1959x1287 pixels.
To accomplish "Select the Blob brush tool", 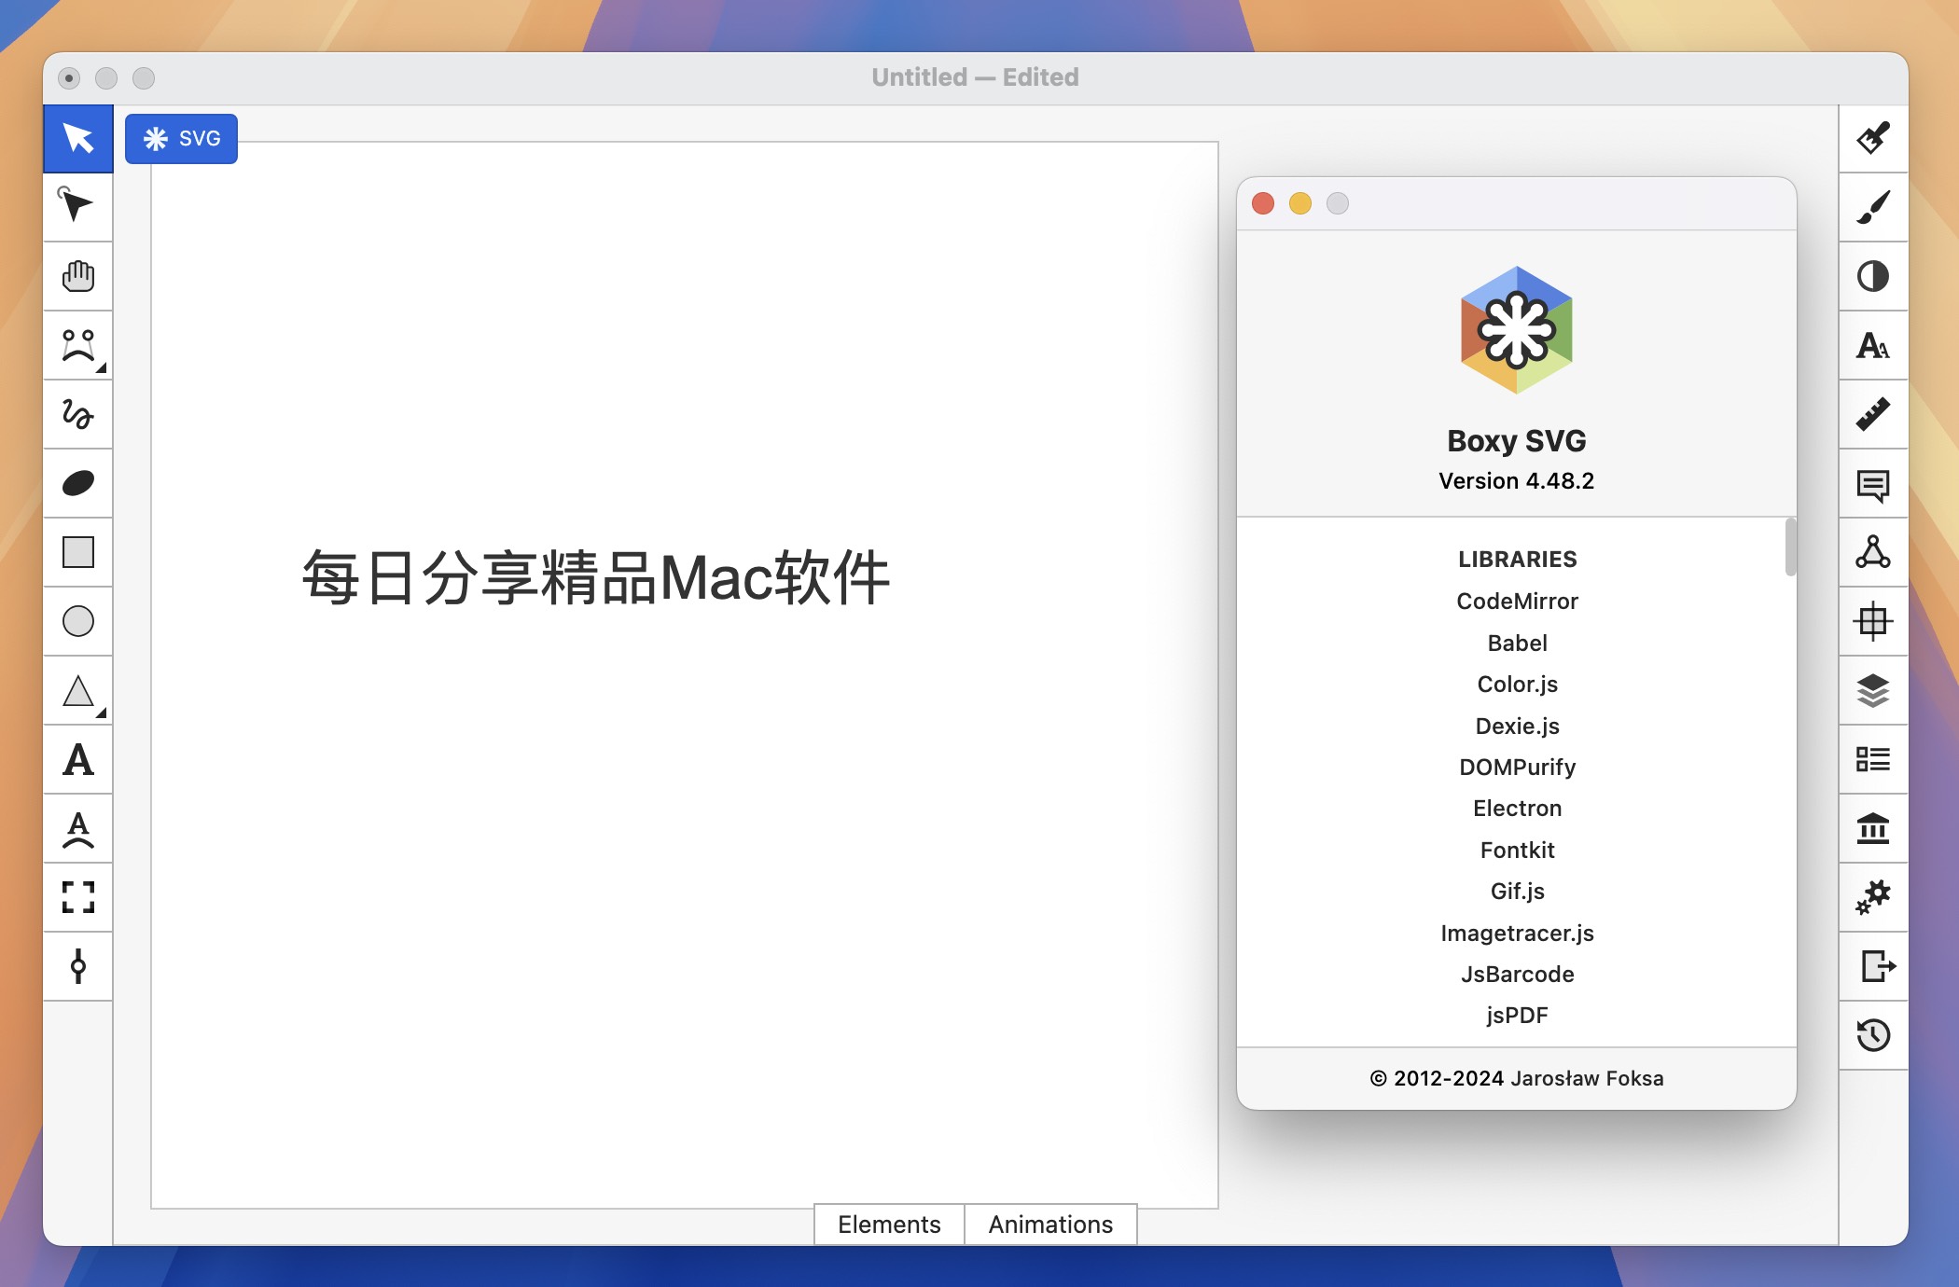I will (78, 483).
